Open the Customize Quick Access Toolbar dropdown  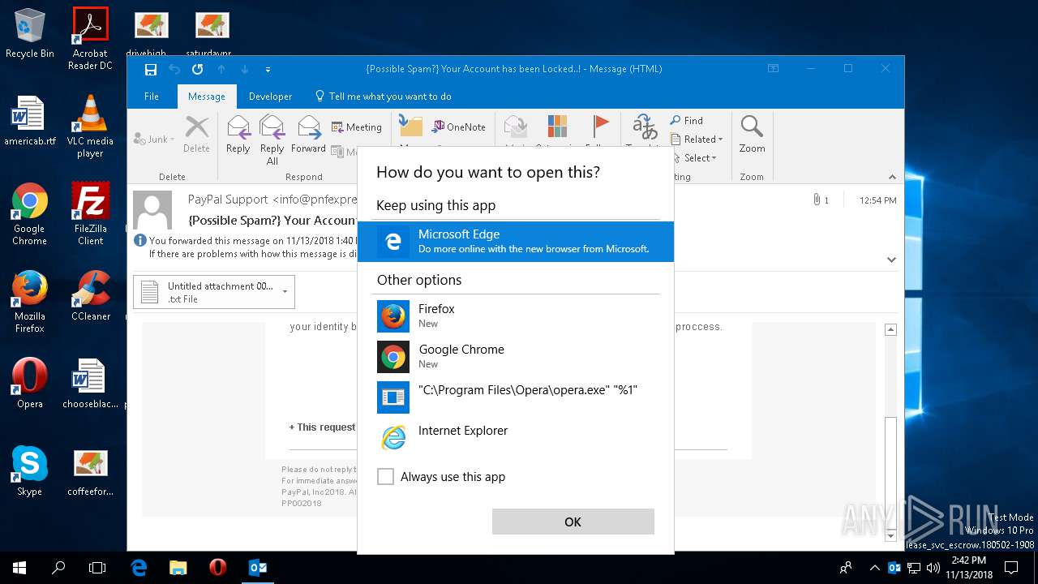coord(268,70)
